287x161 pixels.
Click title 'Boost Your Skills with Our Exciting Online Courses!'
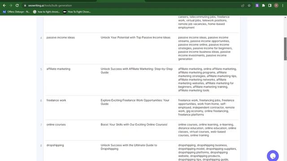click(x=134, y=124)
